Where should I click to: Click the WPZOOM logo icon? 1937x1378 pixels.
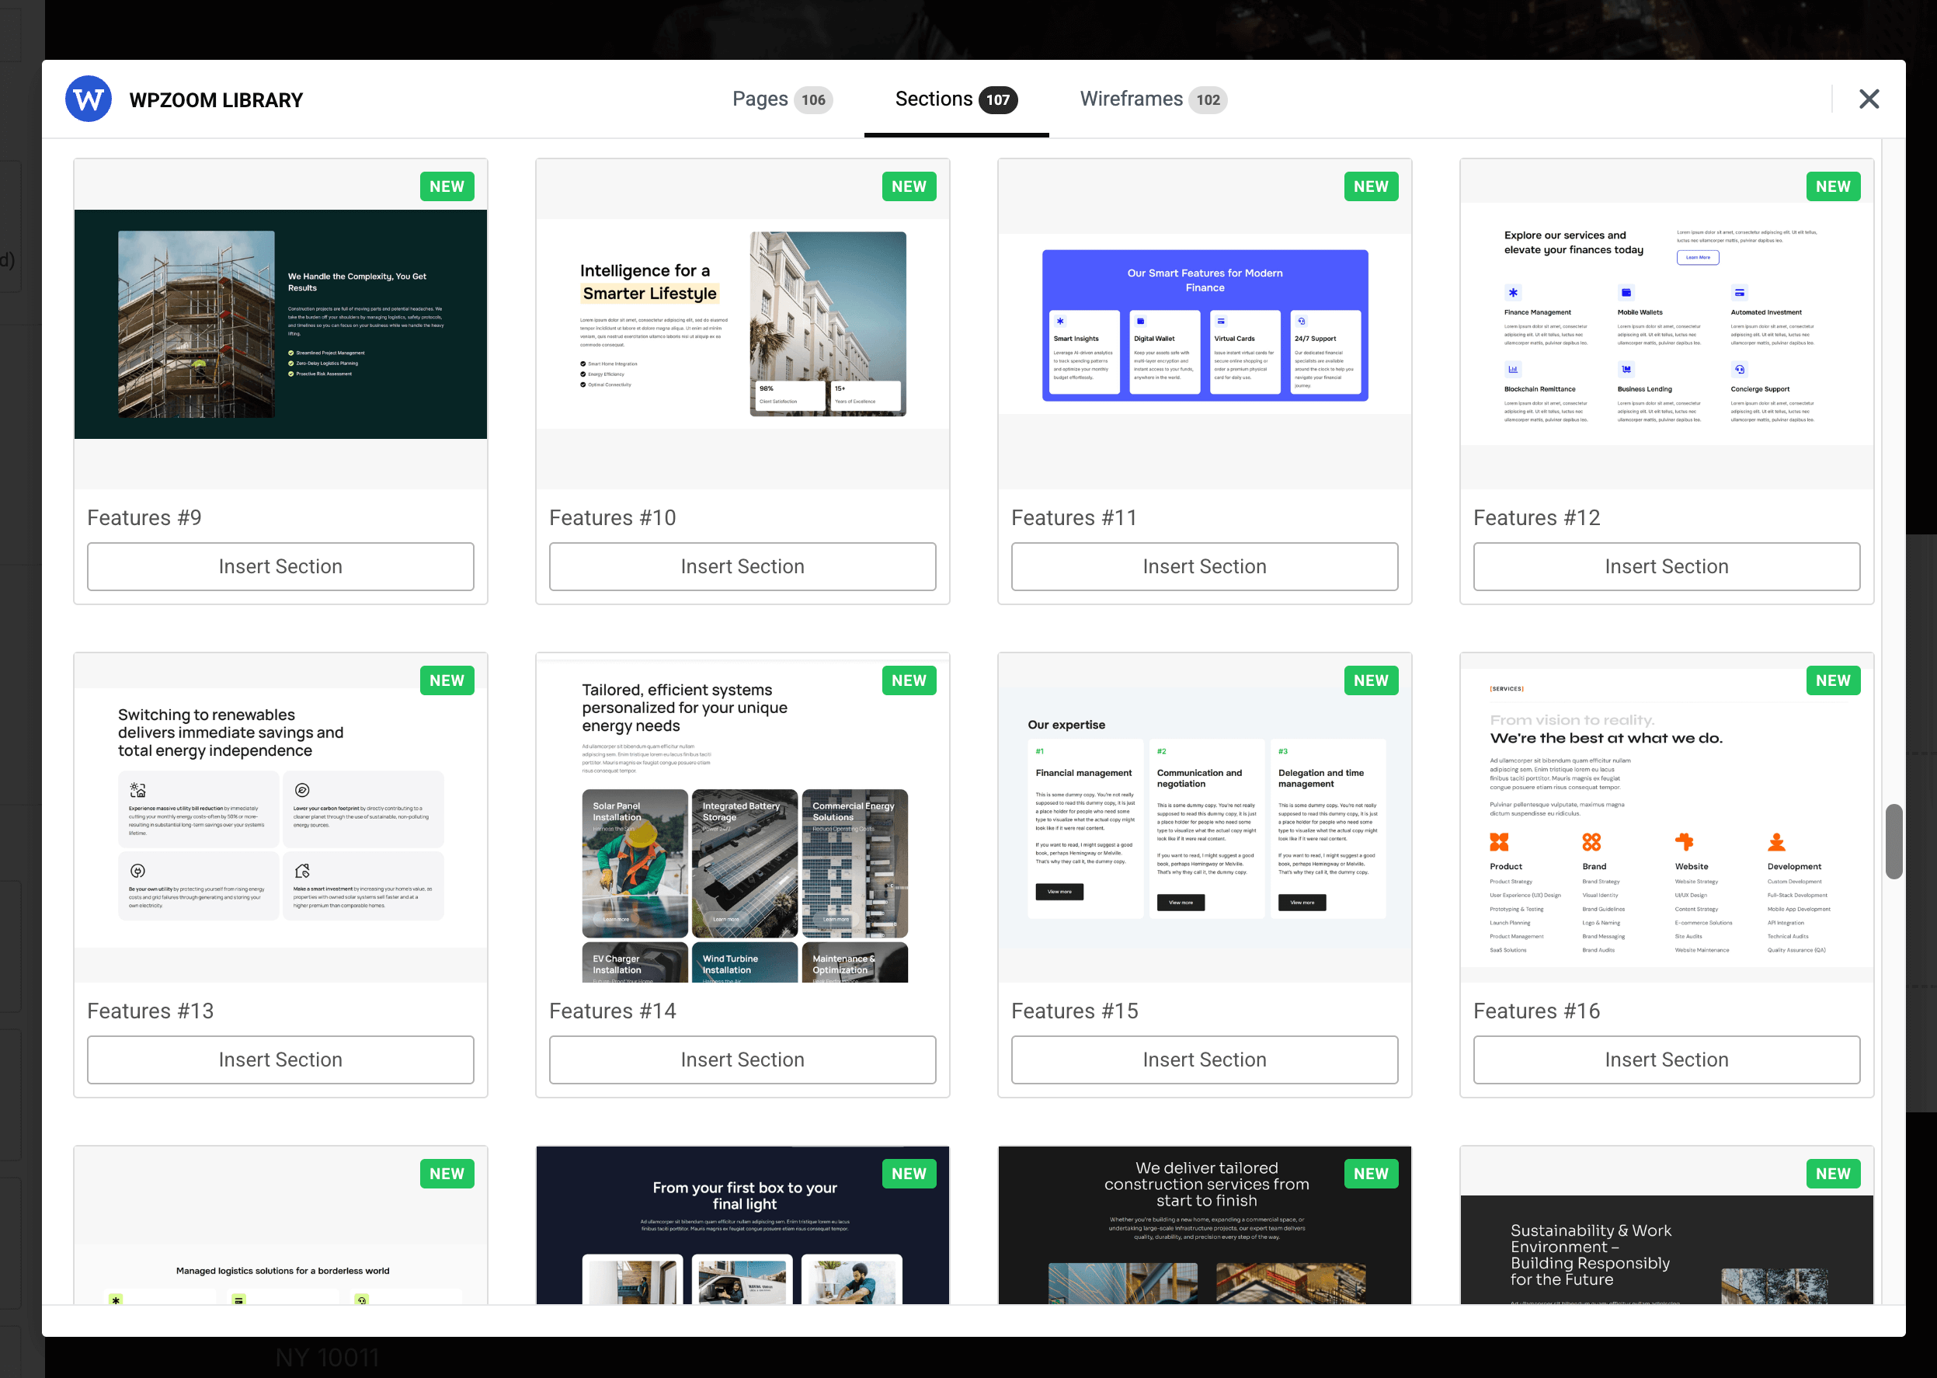click(89, 99)
